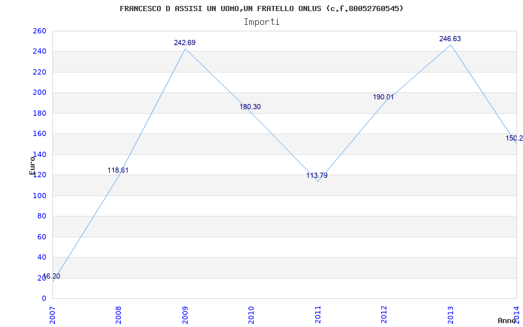Image resolution: width=523 pixels, height=327 pixels.
Task: Click the 180 value on Euro axis
Action: click(x=39, y=113)
